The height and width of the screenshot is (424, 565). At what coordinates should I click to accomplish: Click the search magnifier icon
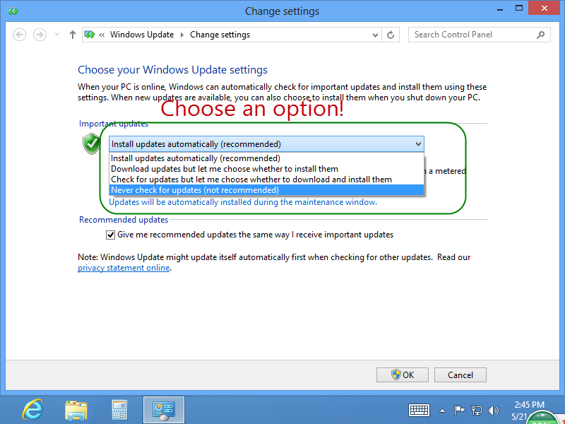[540, 35]
